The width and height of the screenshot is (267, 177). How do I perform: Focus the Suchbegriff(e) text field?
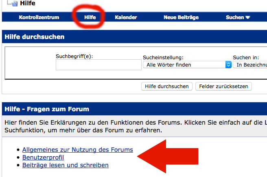click(x=98, y=65)
